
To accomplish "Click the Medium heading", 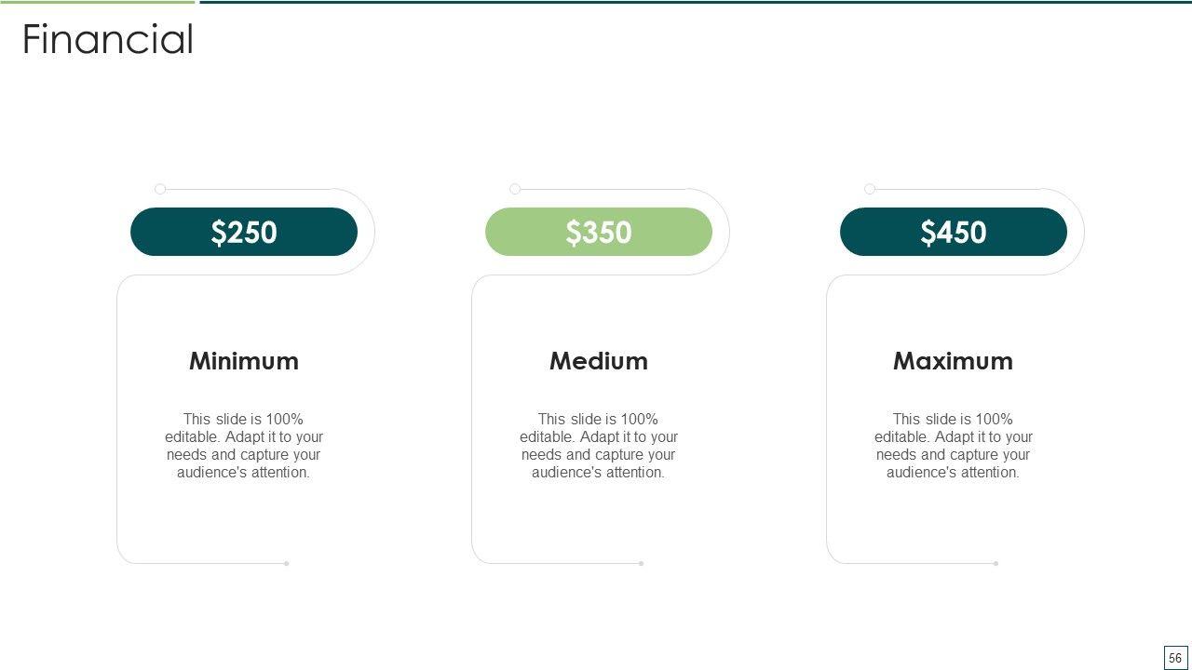I will 599,361.
